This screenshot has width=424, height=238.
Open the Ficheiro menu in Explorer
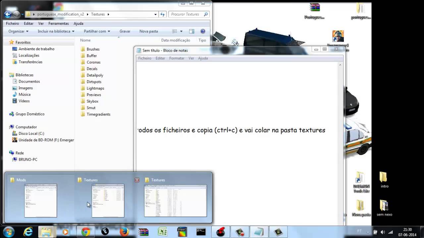13,23
